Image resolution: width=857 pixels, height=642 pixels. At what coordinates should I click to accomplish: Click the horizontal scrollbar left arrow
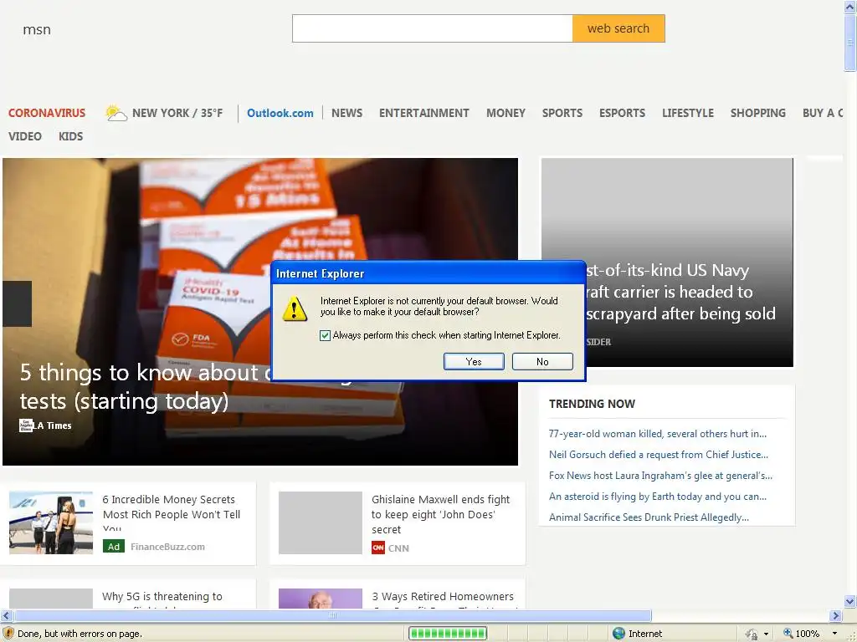[6, 616]
